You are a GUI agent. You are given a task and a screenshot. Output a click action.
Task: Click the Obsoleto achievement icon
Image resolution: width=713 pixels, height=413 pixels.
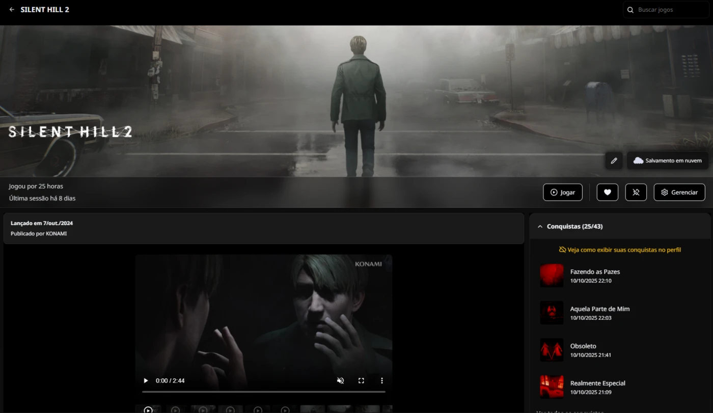coord(552,350)
